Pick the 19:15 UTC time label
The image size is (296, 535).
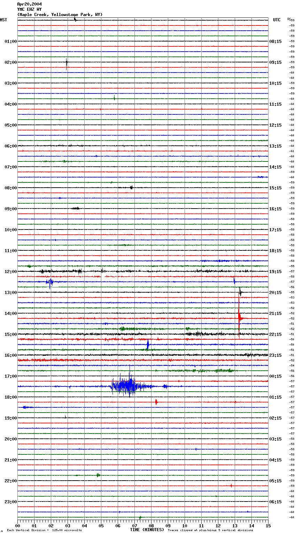click(x=275, y=272)
